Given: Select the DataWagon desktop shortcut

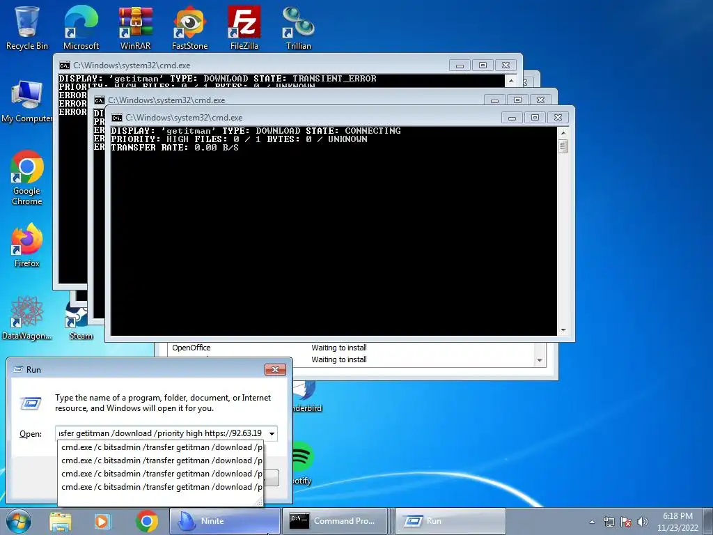Looking at the screenshot, I should tap(26, 318).
